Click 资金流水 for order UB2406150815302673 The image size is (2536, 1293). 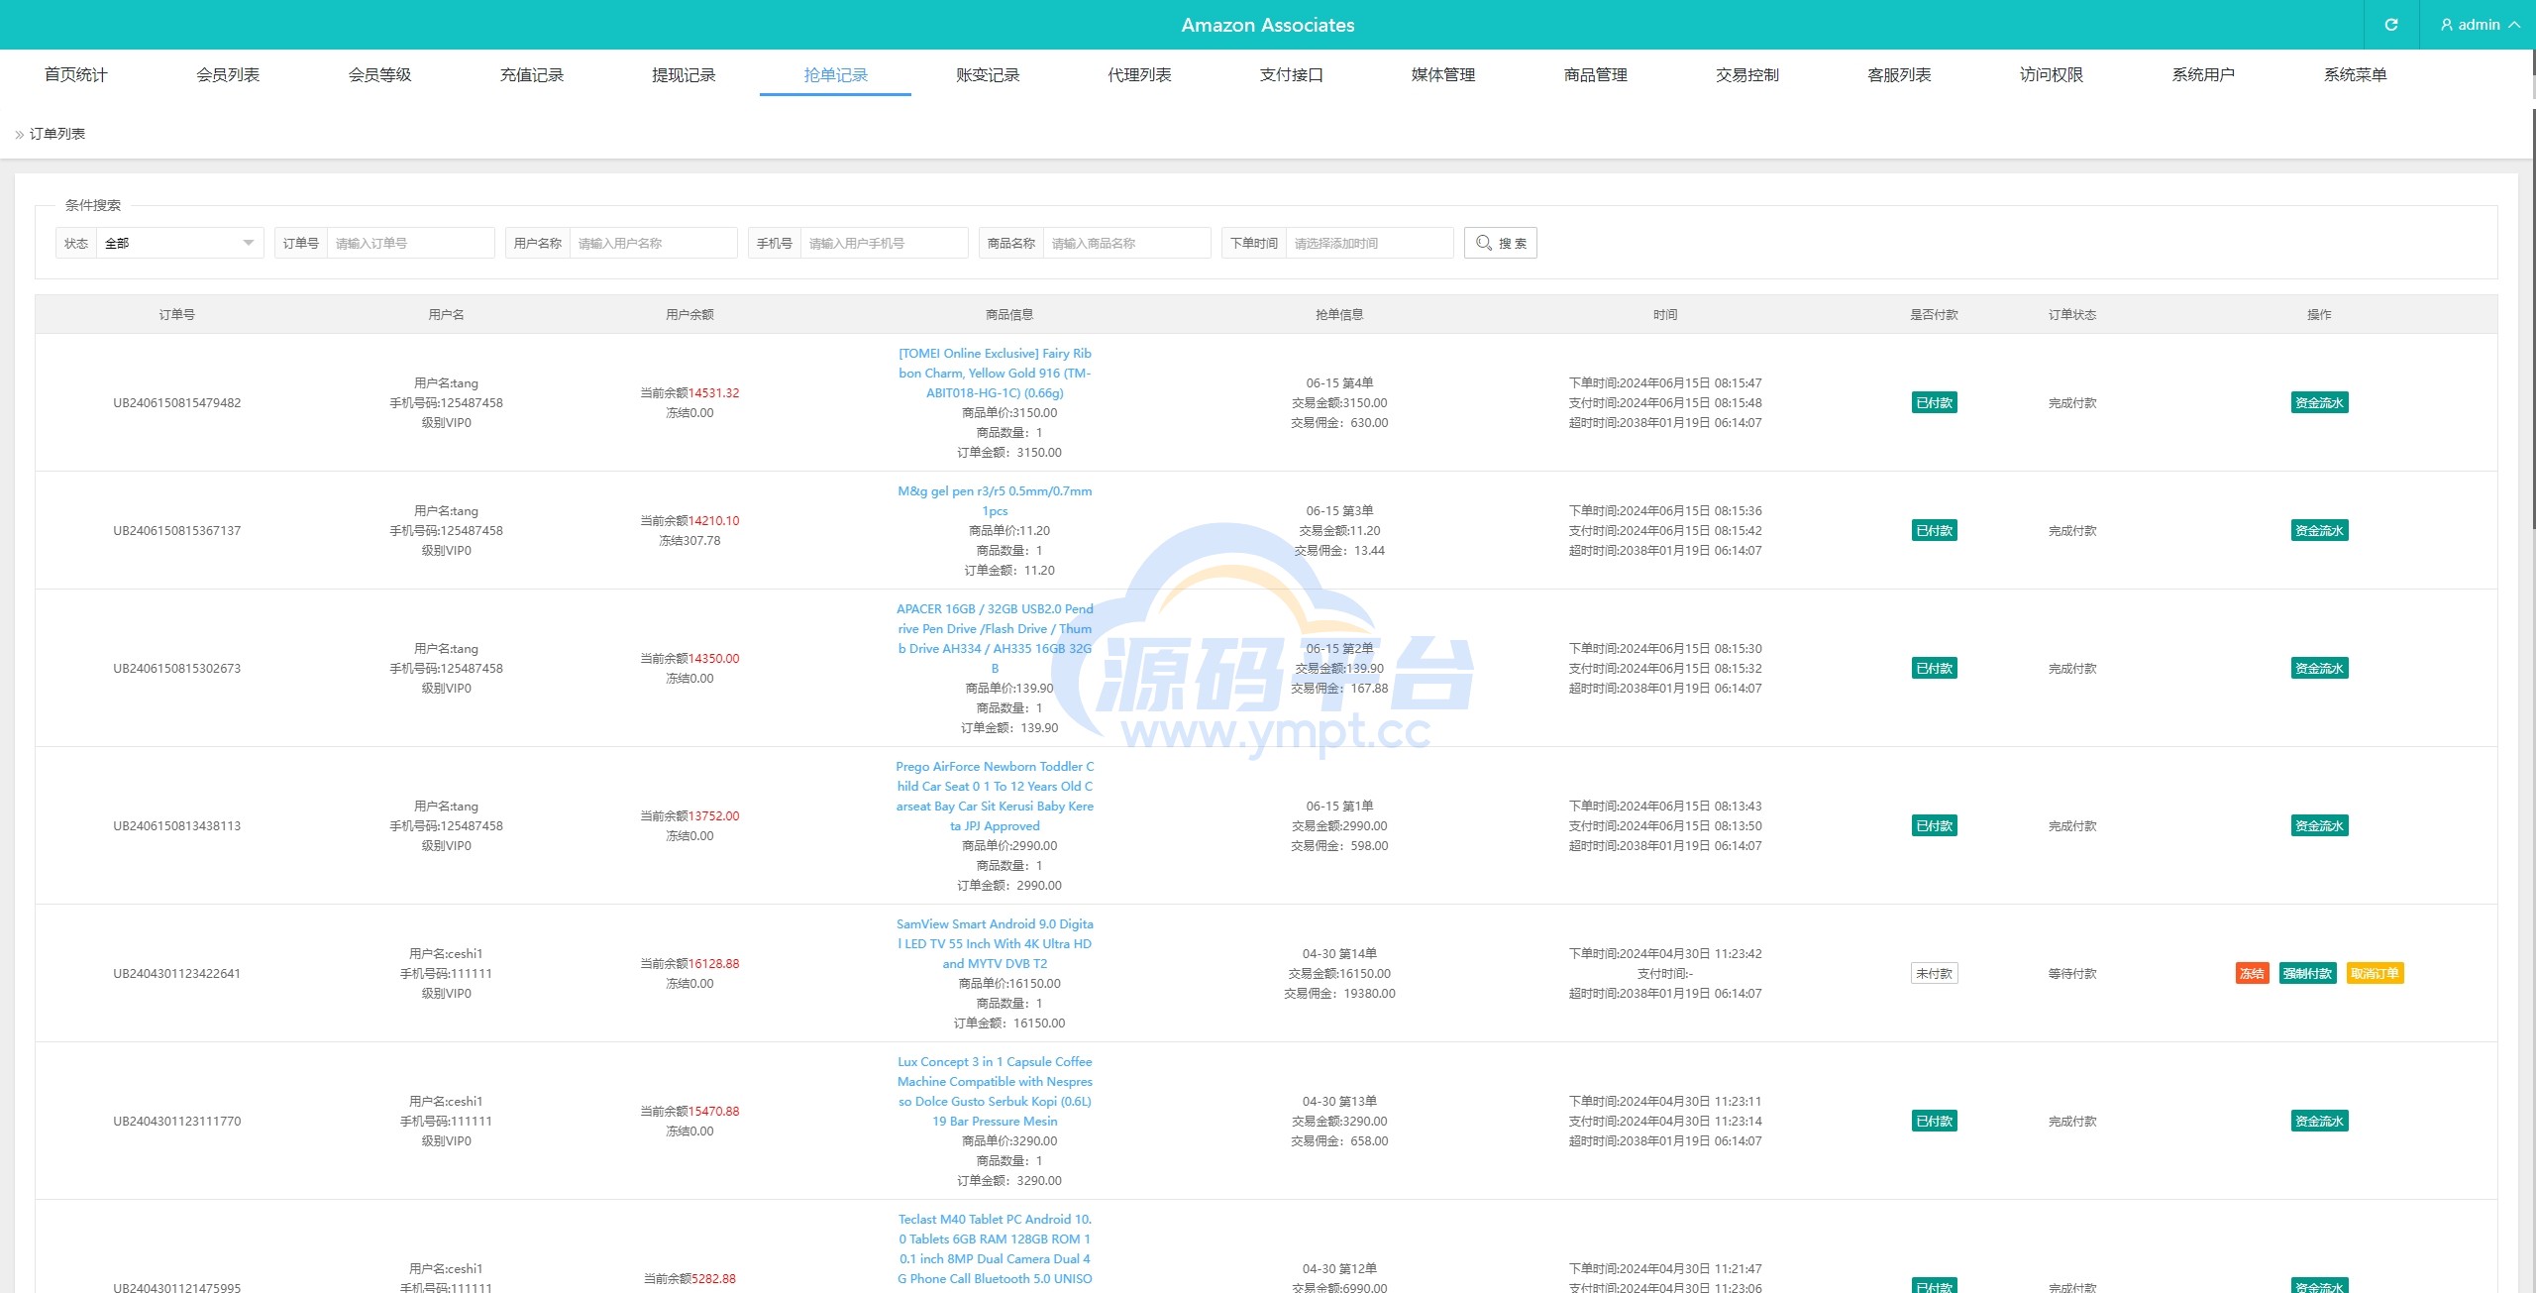pos(2319,668)
